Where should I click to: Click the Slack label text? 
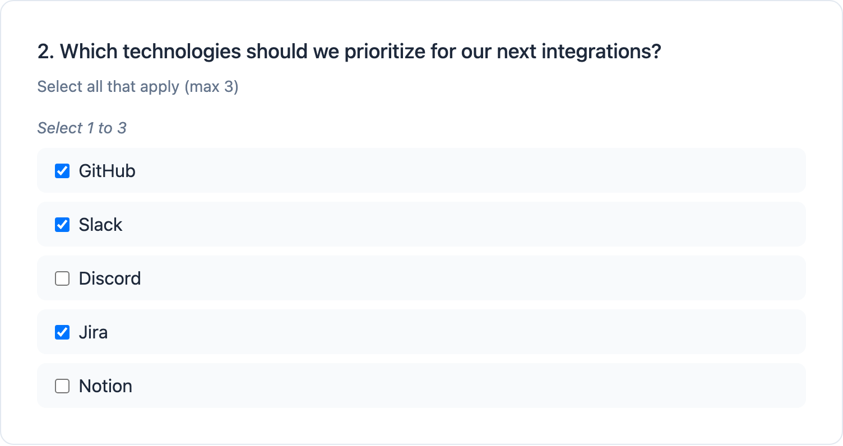[x=100, y=224]
